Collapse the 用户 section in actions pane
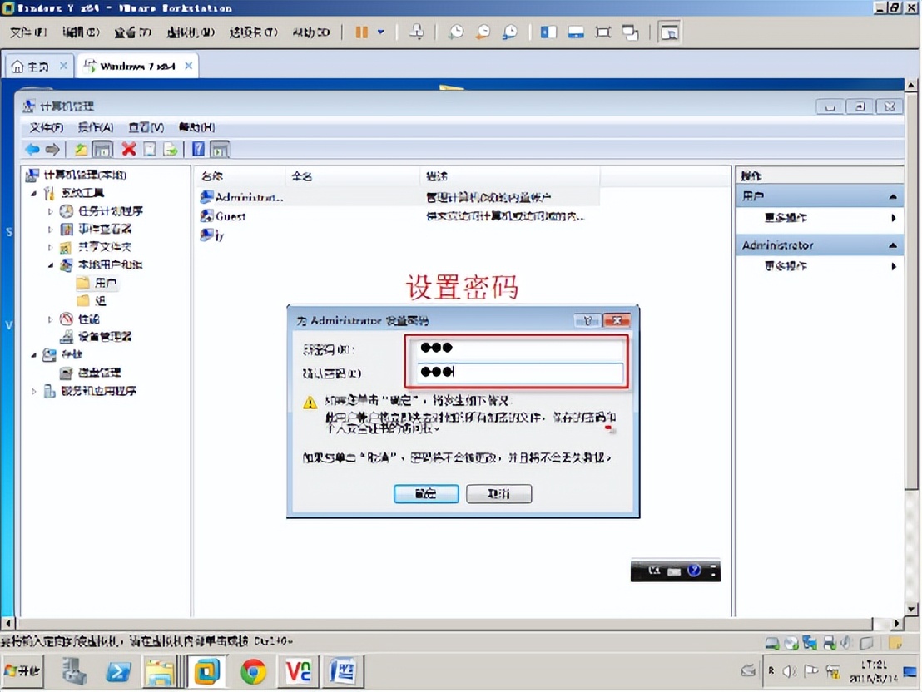The width and height of the screenshot is (922, 692). pyautogui.click(x=893, y=196)
